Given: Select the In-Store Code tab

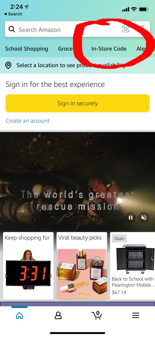Looking at the screenshot, I should [109, 49].
